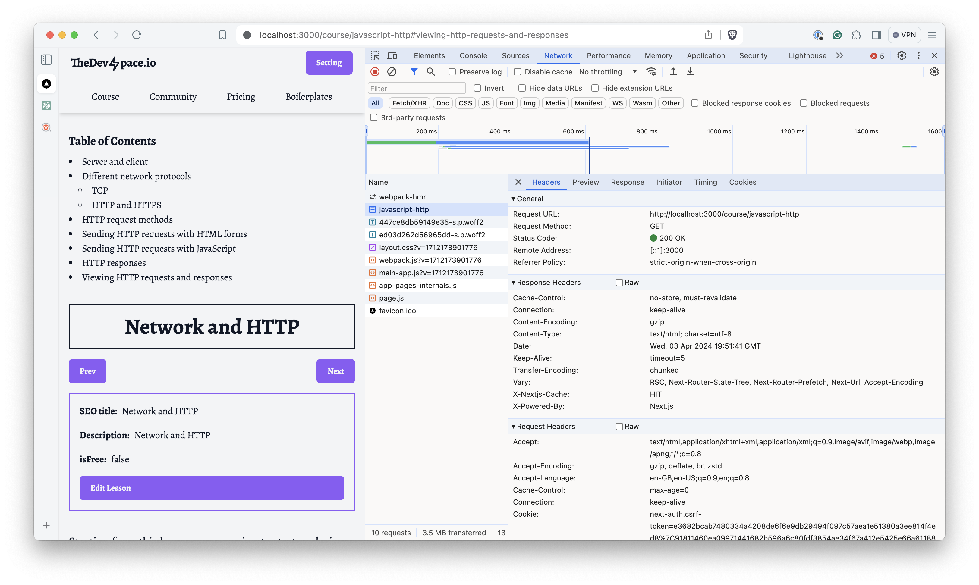The width and height of the screenshot is (979, 585).
Task: Open the No throttling dropdown
Action: pos(607,72)
